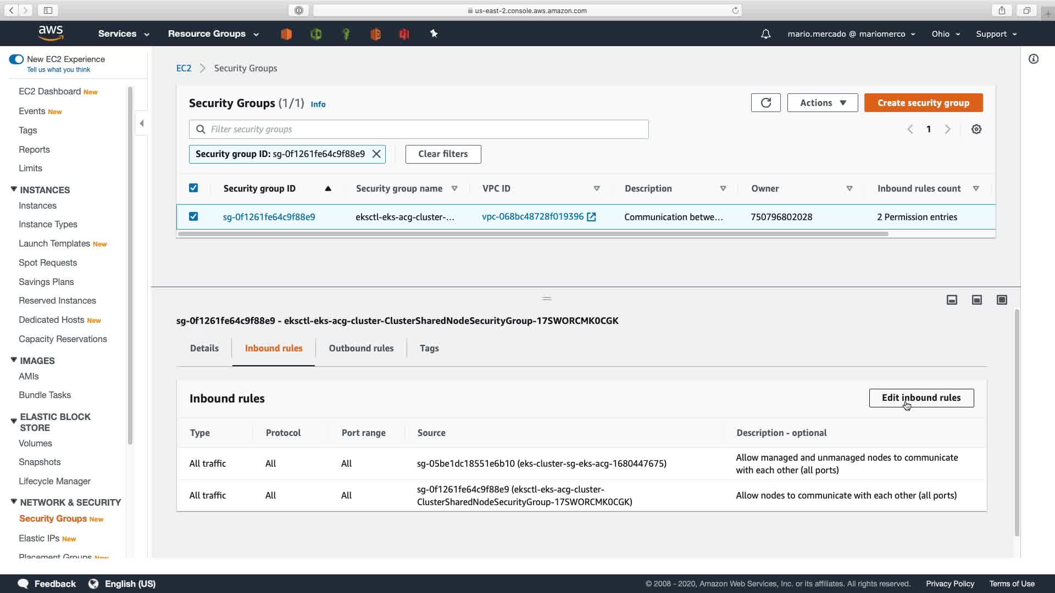This screenshot has width=1055, height=593.
Task: Click the notifications bell icon
Action: tap(765, 34)
